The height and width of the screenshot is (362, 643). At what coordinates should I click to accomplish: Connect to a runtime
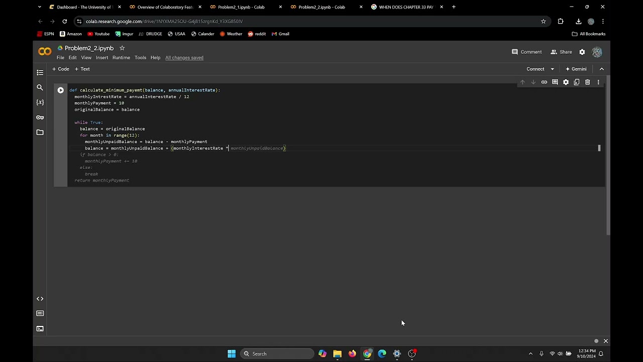535,69
